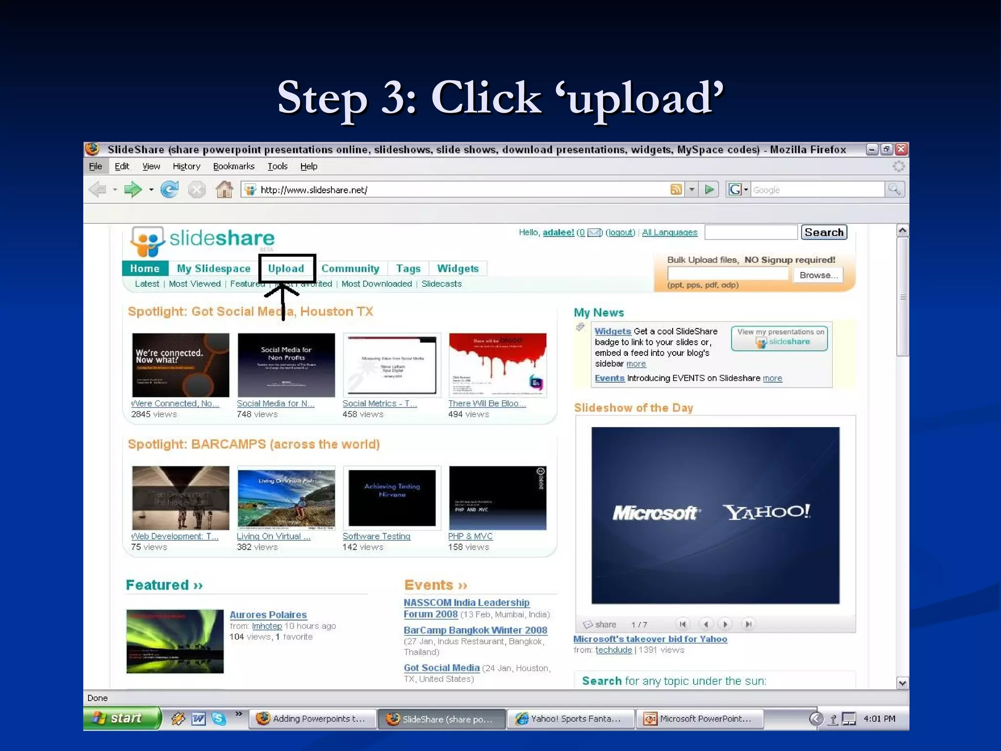Screen dimensions: 1001x751
Task: Open the Help menu
Action: coord(308,166)
